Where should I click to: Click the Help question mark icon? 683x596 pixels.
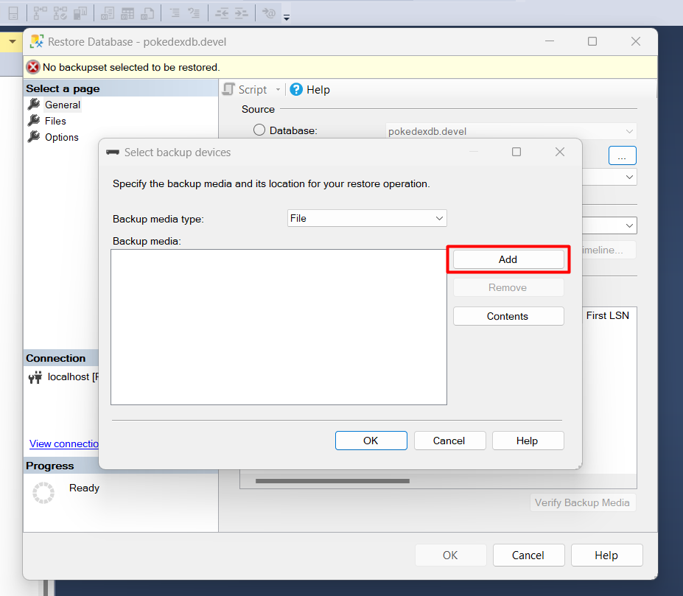pos(296,89)
